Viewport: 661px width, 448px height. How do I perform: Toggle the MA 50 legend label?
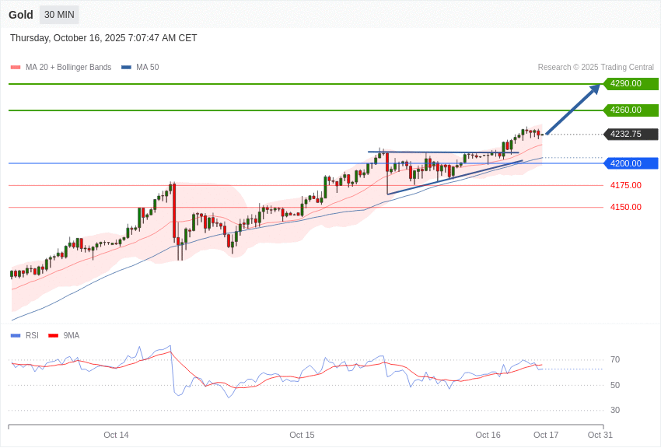147,68
